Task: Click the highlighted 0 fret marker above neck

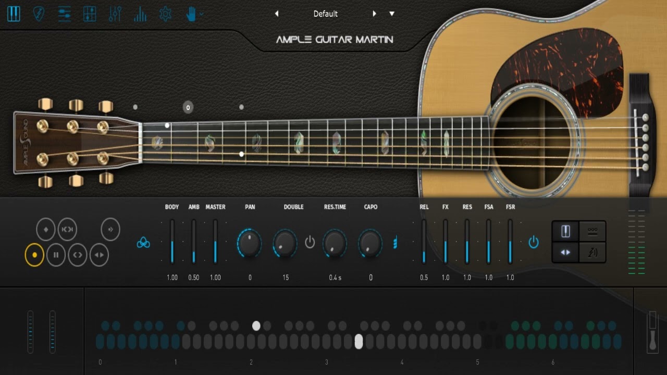Action: [x=188, y=107]
